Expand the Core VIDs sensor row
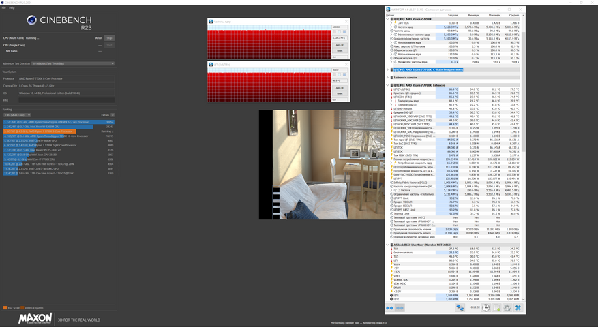This screenshot has width=598, height=327. point(391,23)
